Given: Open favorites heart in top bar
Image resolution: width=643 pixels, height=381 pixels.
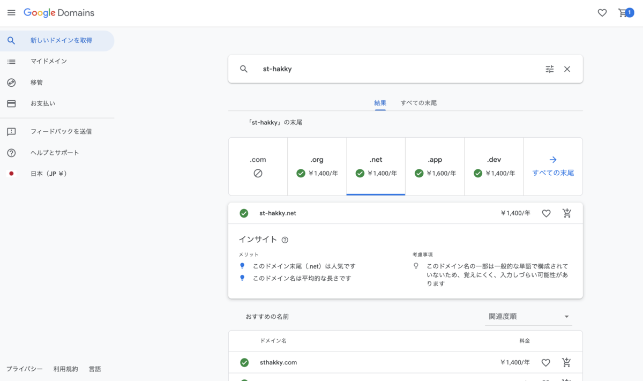Looking at the screenshot, I should pos(602,13).
